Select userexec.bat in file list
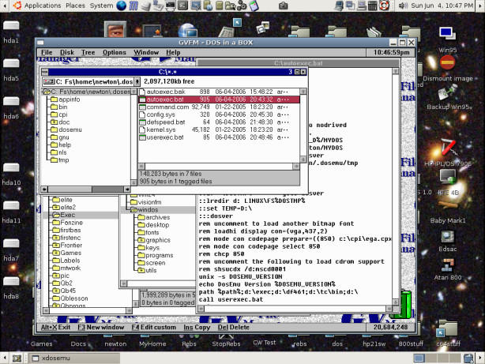The image size is (485, 364). (x=219, y=137)
